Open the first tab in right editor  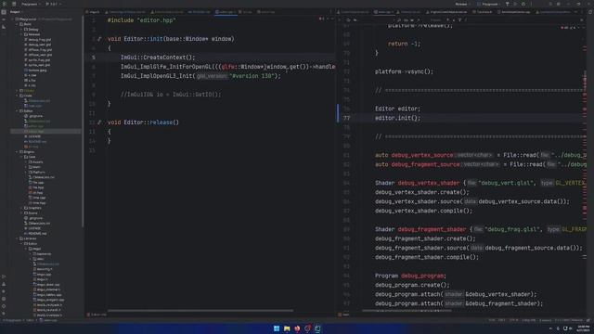(x=353, y=12)
